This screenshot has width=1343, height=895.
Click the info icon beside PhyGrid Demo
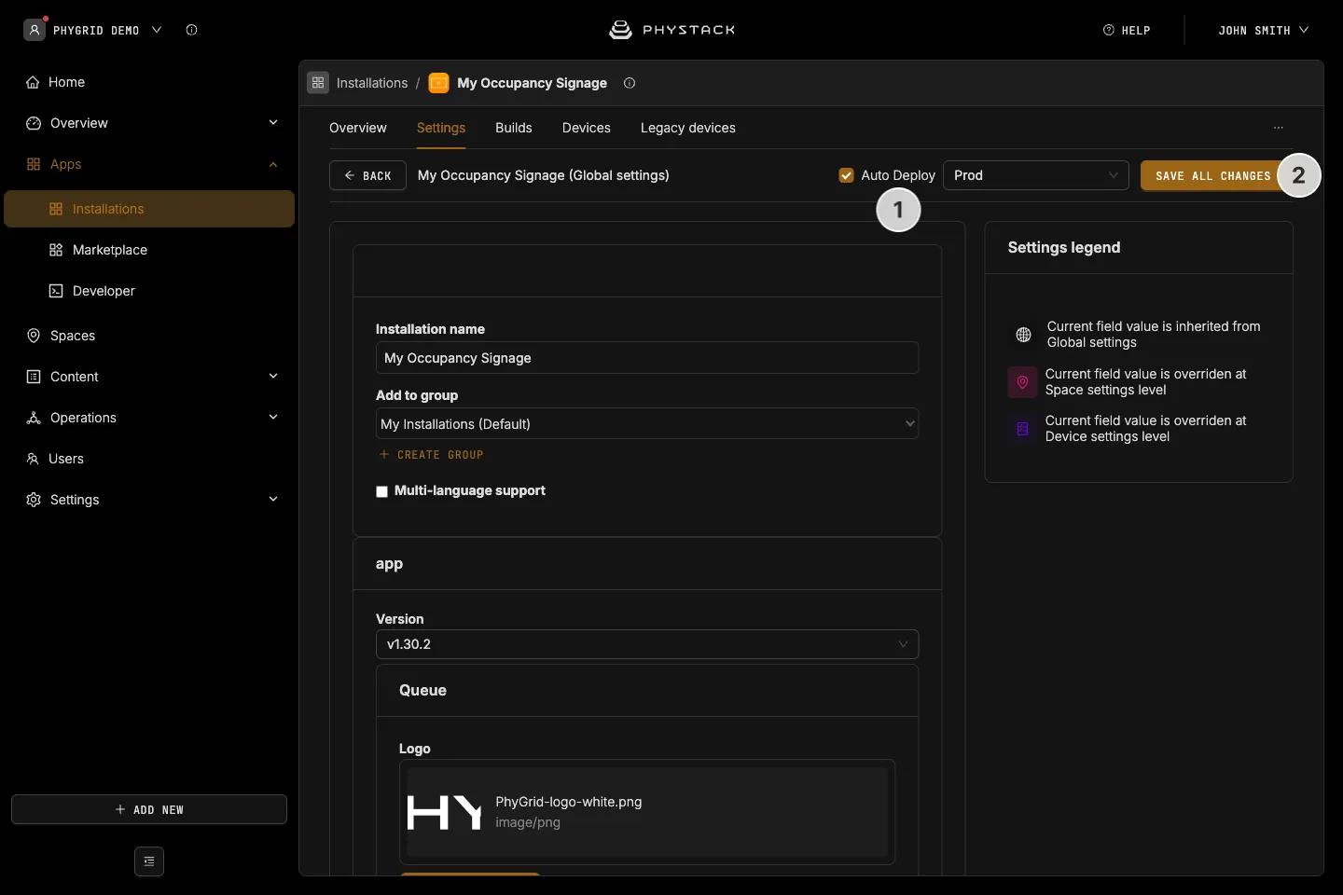point(191,30)
